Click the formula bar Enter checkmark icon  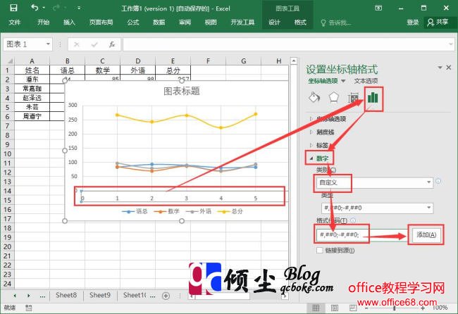[x=94, y=44]
